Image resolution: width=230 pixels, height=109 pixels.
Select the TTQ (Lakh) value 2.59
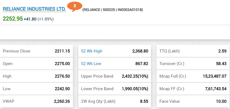pos(222,51)
